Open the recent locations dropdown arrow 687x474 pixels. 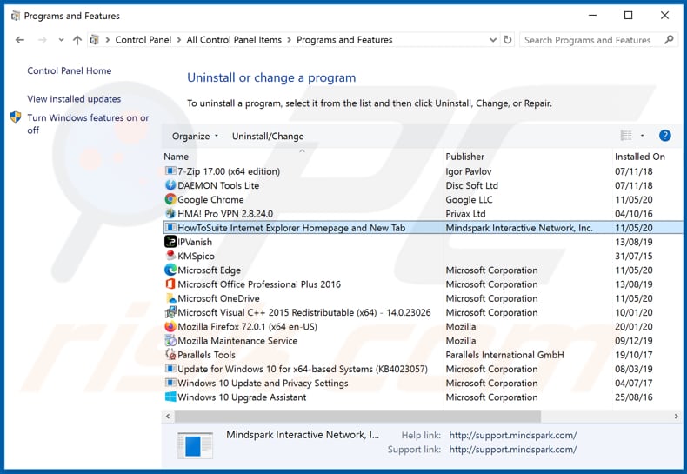coord(61,40)
